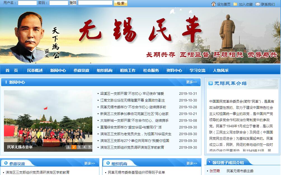Click the 用户名 username input field
Image resolution: width=281 pixels, height=175 pixels.
tap(27, 3)
